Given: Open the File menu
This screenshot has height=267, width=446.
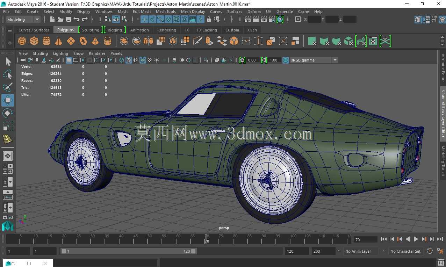Looking at the screenshot, I should click(6, 12).
